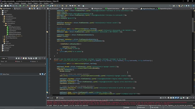Viewport: 195px width, 109px height.
Task: Click the JUnit Next Failure down arrow
Action: click(16, 58)
